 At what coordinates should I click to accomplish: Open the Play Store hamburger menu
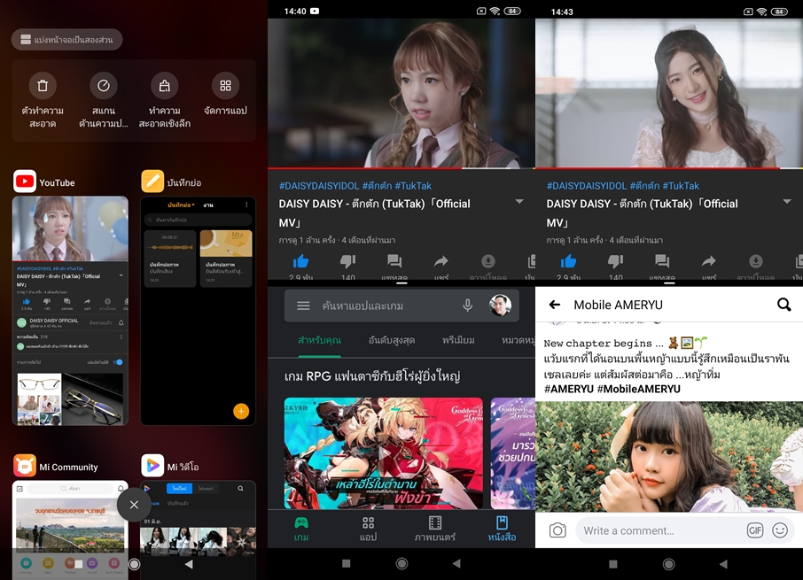(x=303, y=305)
